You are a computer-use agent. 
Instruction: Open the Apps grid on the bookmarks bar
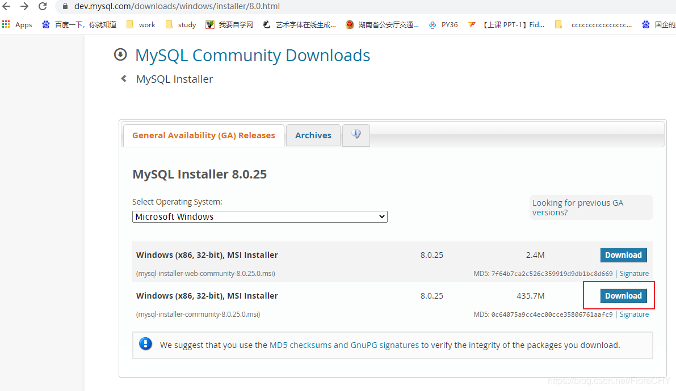(6, 24)
